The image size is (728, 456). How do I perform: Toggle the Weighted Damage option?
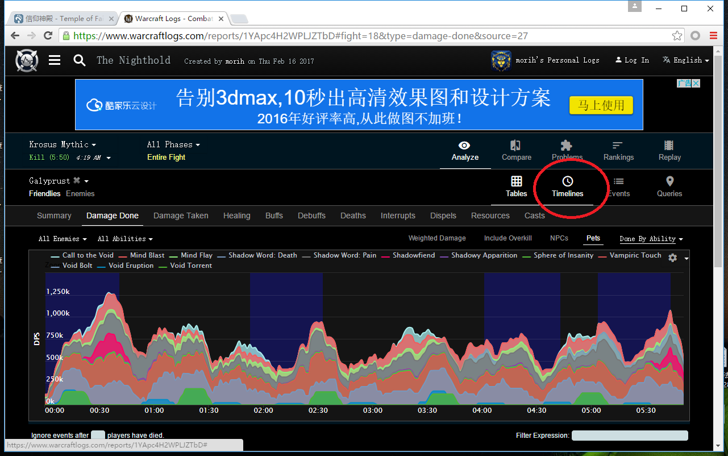point(437,238)
